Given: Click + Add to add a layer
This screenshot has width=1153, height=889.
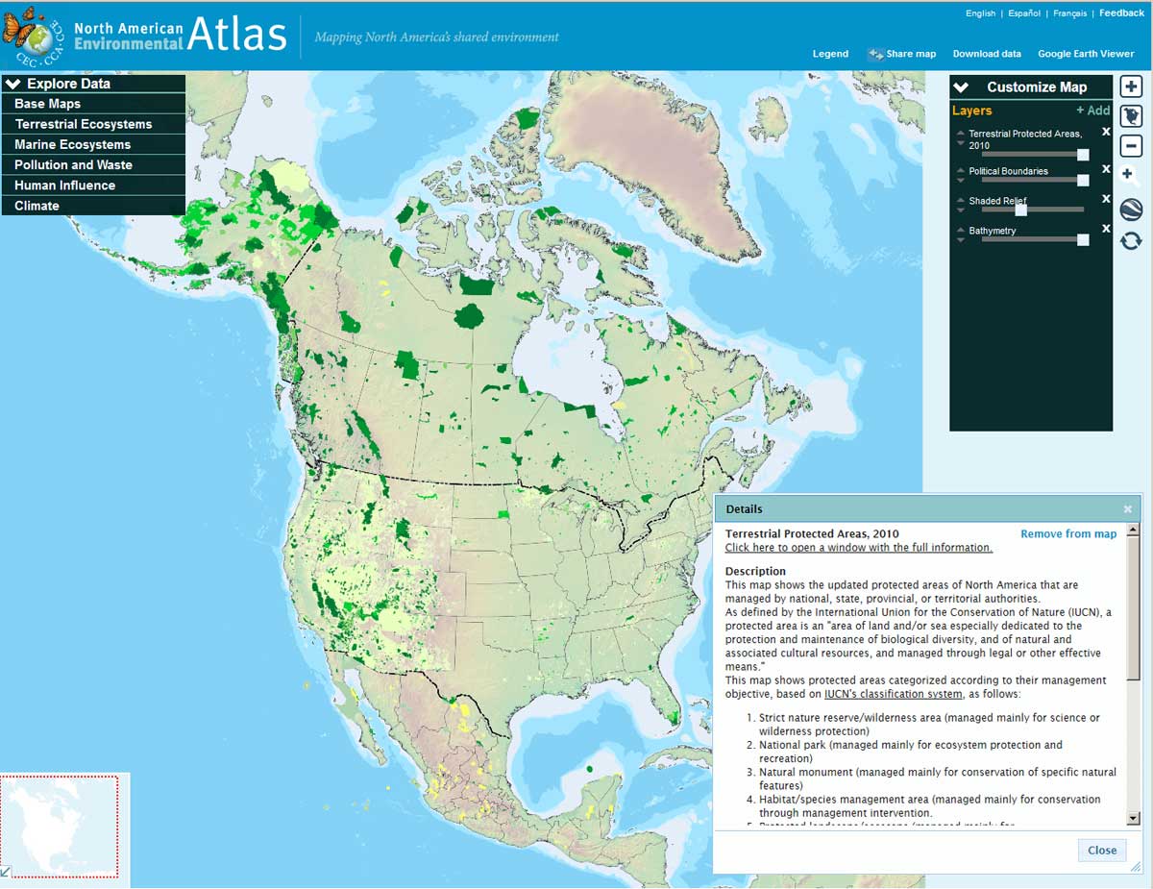Looking at the screenshot, I should coord(1092,111).
